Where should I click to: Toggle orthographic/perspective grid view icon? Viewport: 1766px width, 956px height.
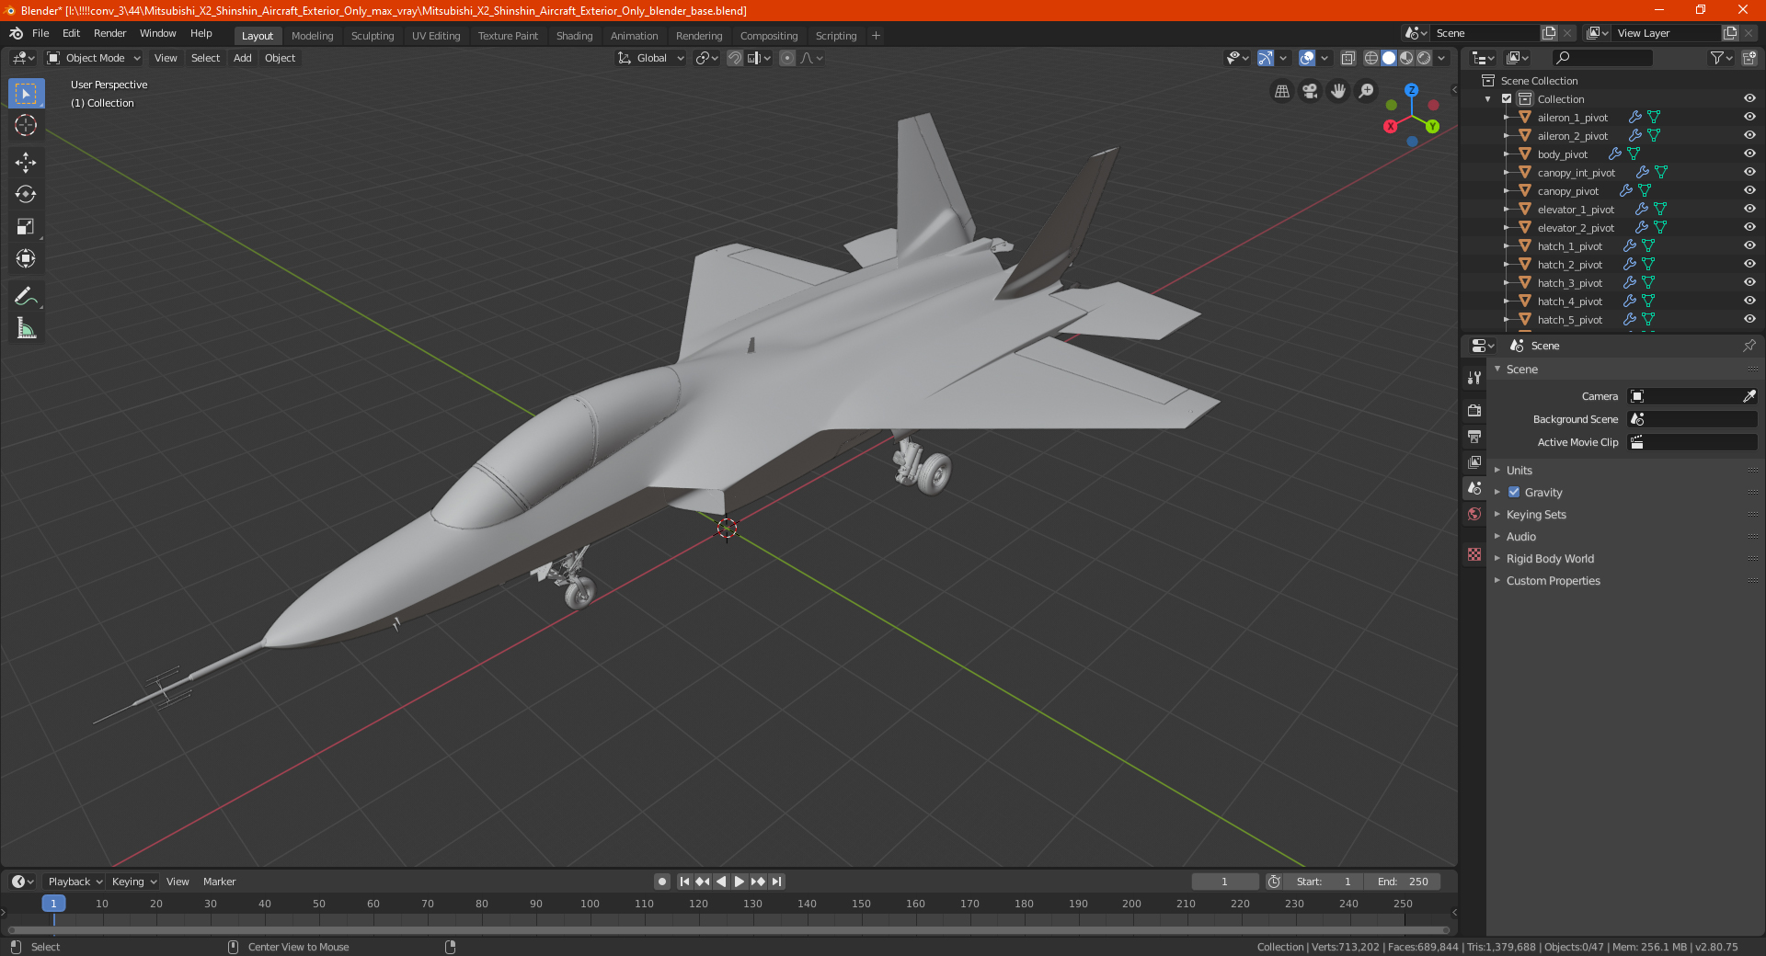1281,91
